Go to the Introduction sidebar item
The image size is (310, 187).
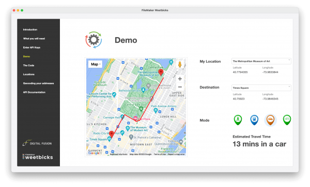[x=30, y=29]
